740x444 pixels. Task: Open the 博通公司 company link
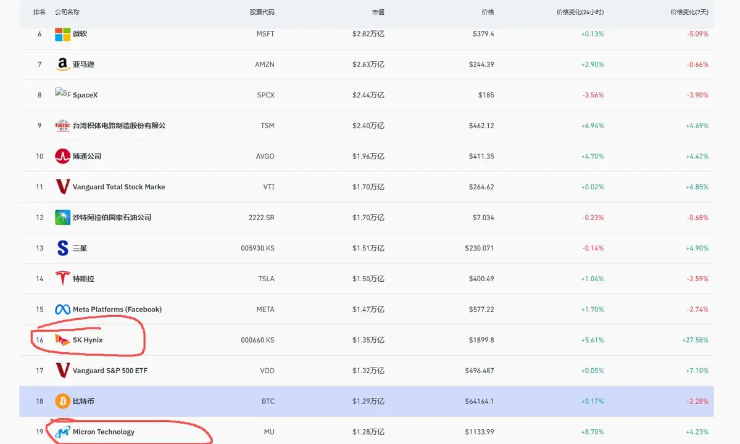87,157
